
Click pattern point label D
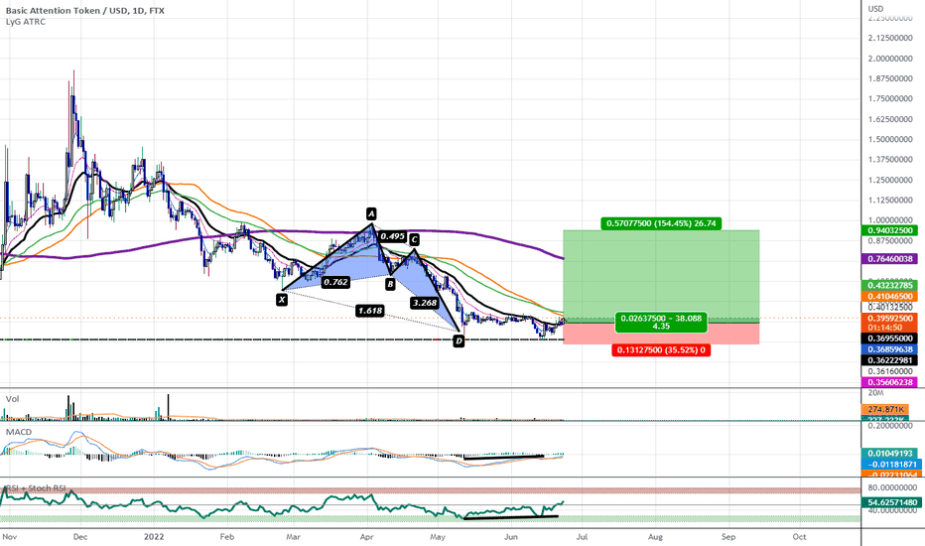459,341
